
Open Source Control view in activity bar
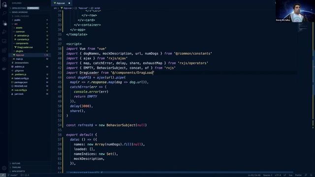coord(4,23)
